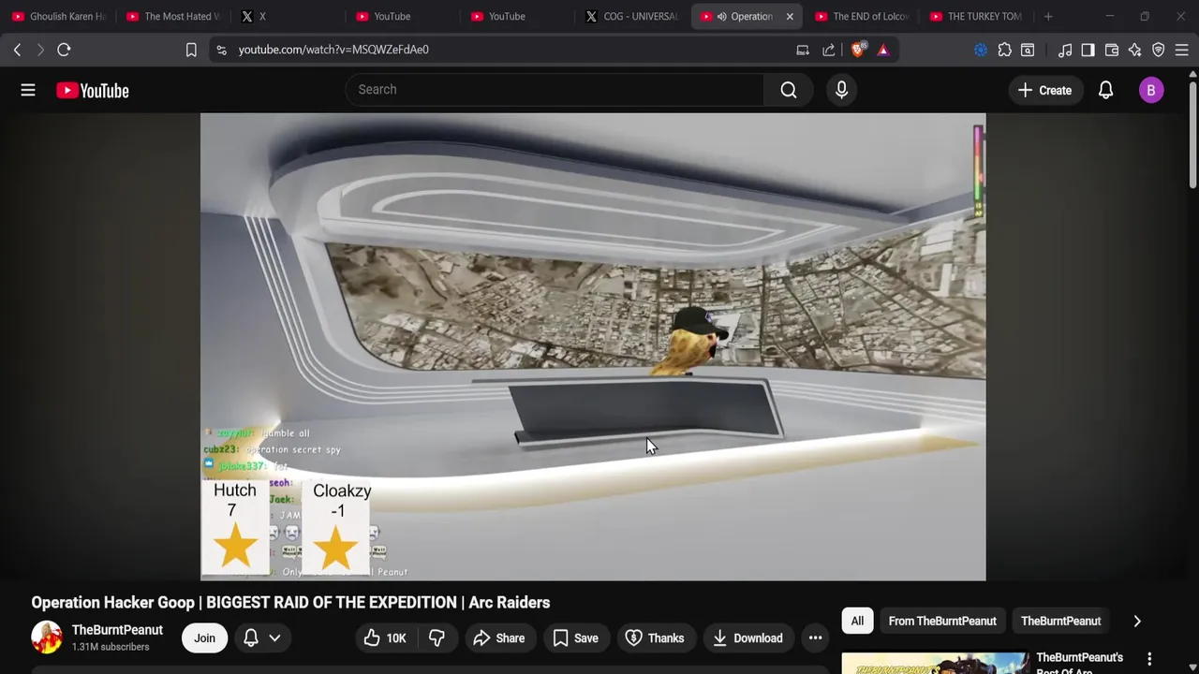Open the account avatar B menu
The height and width of the screenshot is (674, 1199).
1151,90
